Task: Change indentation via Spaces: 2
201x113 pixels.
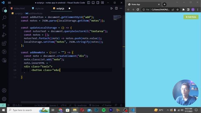Action: (x=54, y=105)
